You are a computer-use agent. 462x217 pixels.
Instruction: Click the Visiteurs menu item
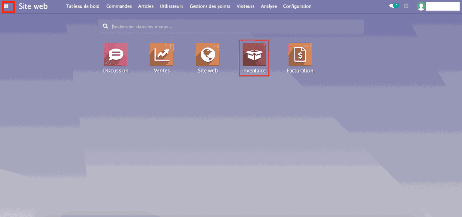click(245, 6)
